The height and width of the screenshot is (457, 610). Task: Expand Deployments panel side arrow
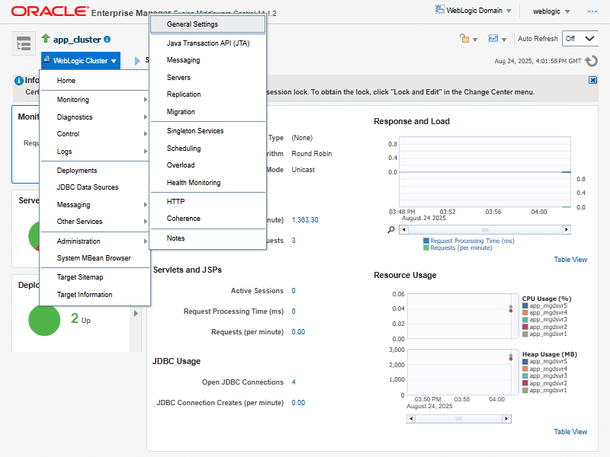tap(136, 313)
